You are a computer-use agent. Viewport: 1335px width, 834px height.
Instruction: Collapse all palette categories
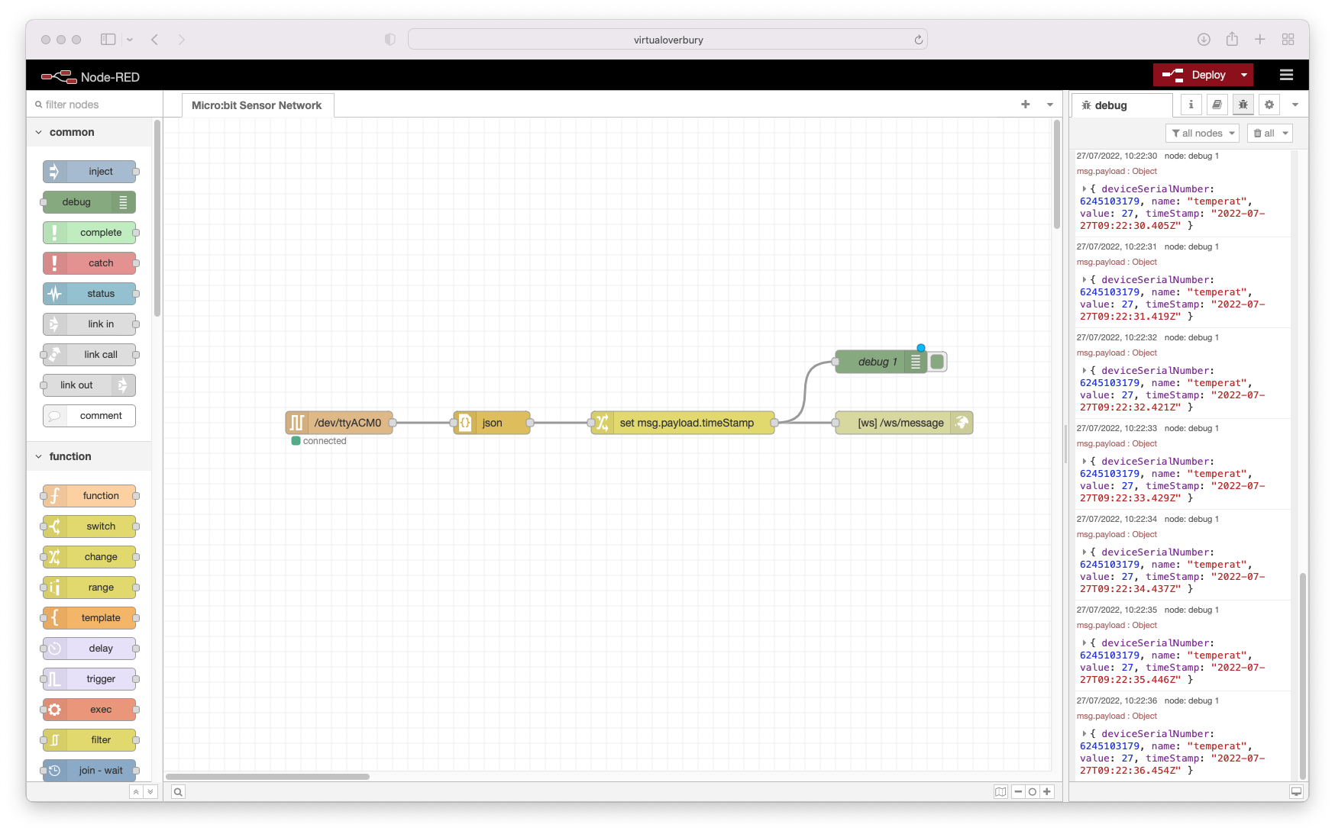[136, 792]
